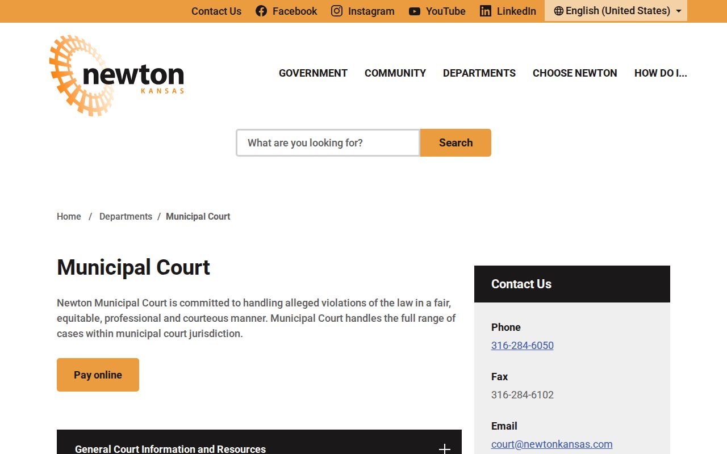The image size is (727, 454).
Task: Click the fax number 316-284-6102
Action: coord(523,394)
